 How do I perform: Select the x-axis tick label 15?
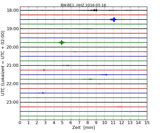[147, 123]
